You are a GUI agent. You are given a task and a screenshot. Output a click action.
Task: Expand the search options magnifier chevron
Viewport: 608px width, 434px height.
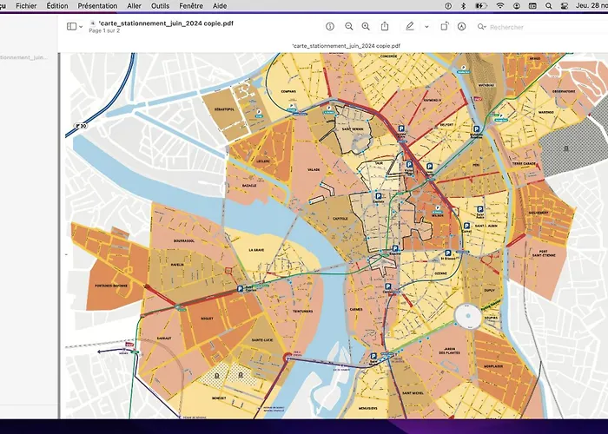pyautogui.click(x=482, y=27)
